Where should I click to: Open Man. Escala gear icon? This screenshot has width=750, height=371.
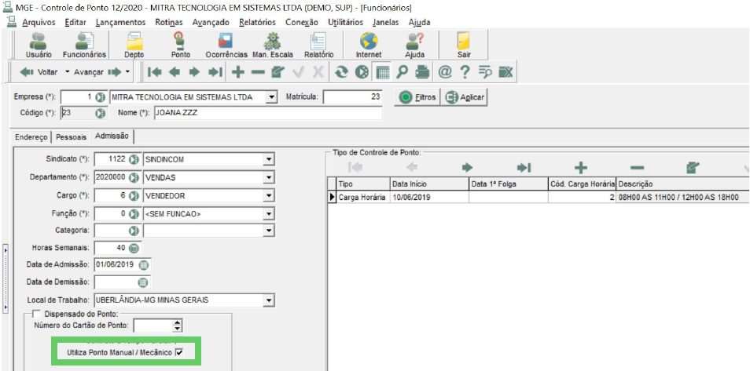click(273, 45)
